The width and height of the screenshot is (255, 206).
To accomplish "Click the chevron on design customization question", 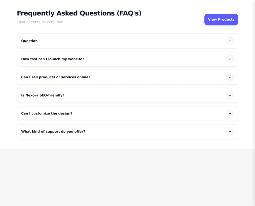I will click(x=230, y=113).
